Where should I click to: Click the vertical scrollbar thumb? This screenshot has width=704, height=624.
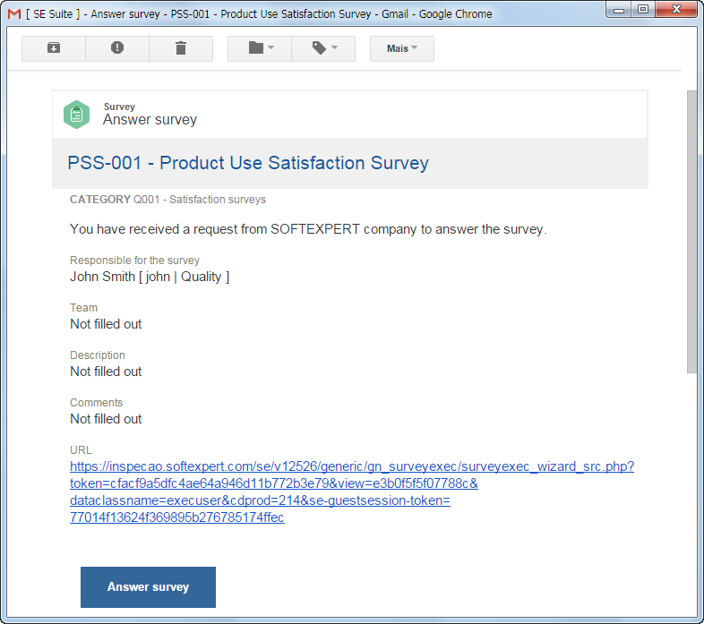(691, 231)
